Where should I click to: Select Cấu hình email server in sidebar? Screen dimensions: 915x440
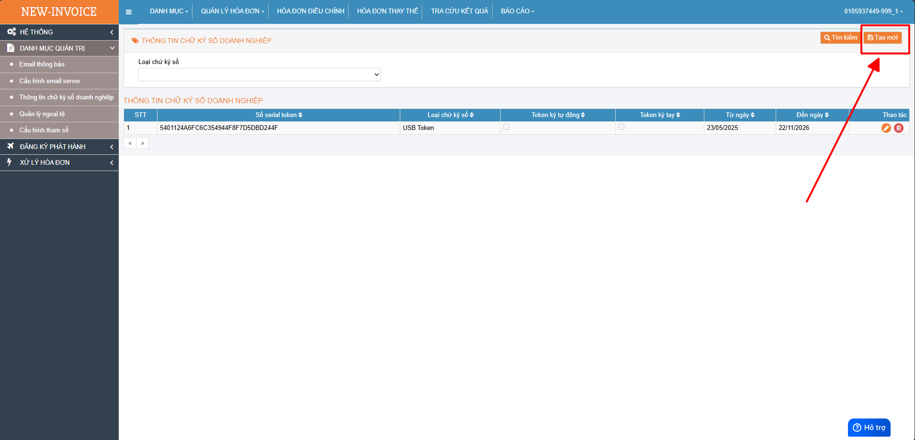tap(59, 81)
